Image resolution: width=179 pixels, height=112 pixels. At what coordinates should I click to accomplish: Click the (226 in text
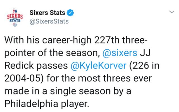pyautogui.click(x=144, y=66)
